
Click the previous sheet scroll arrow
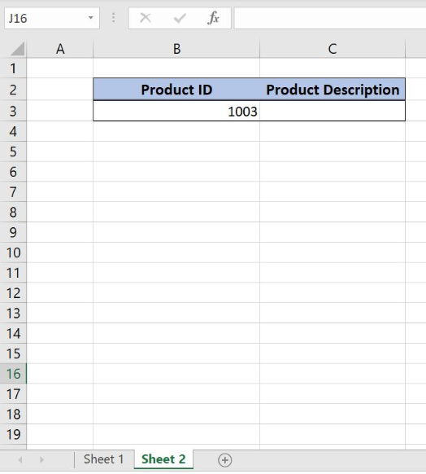[x=20, y=460]
